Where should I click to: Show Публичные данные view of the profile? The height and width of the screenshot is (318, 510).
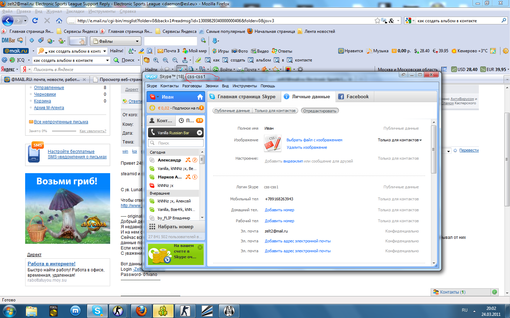[x=232, y=111]
